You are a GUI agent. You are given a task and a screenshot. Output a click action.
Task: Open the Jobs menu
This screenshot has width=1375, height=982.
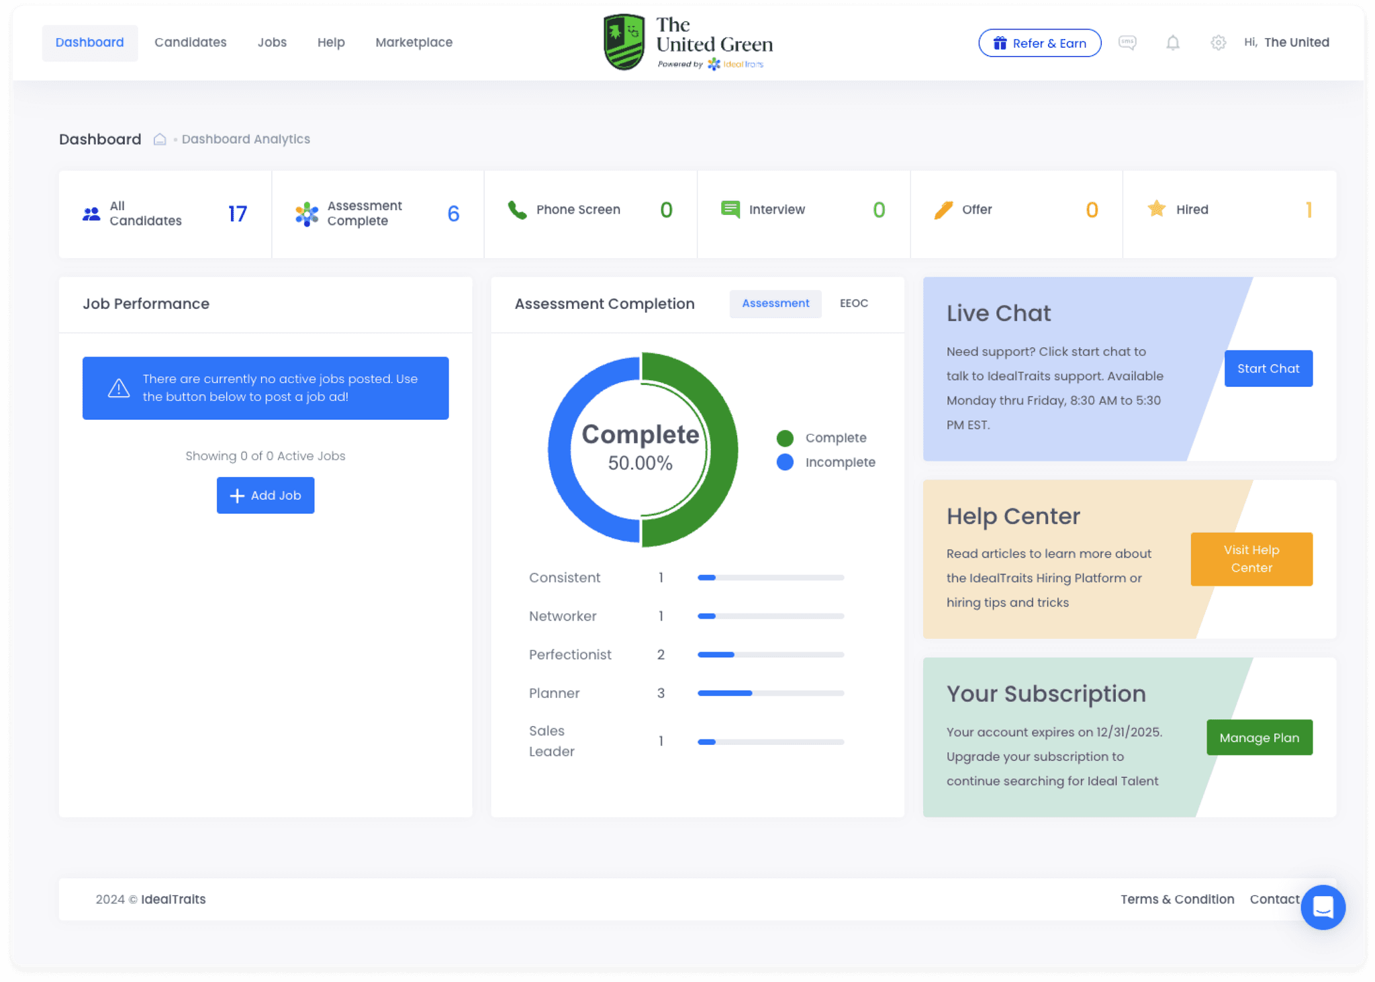pyautogui.click(x=271, y=42)
